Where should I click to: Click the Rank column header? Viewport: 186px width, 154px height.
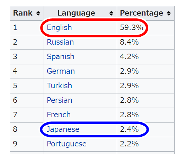pyautogui.click(x=27, y=13)
